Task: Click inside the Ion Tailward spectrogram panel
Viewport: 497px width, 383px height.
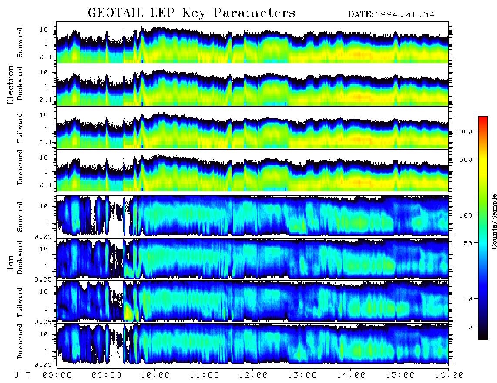Action: click(252, 301)
